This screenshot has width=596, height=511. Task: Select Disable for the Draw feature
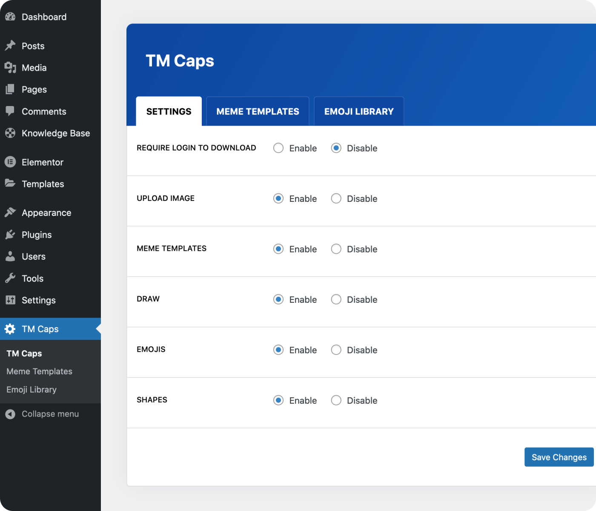click(336, 299)
